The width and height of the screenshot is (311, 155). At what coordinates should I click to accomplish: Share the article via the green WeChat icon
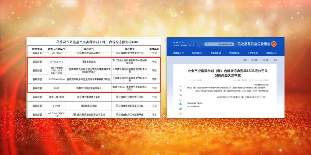(181, 108)
